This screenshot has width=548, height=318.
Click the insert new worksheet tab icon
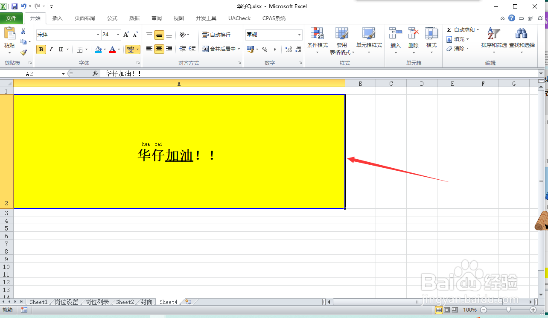click(188, 302)
